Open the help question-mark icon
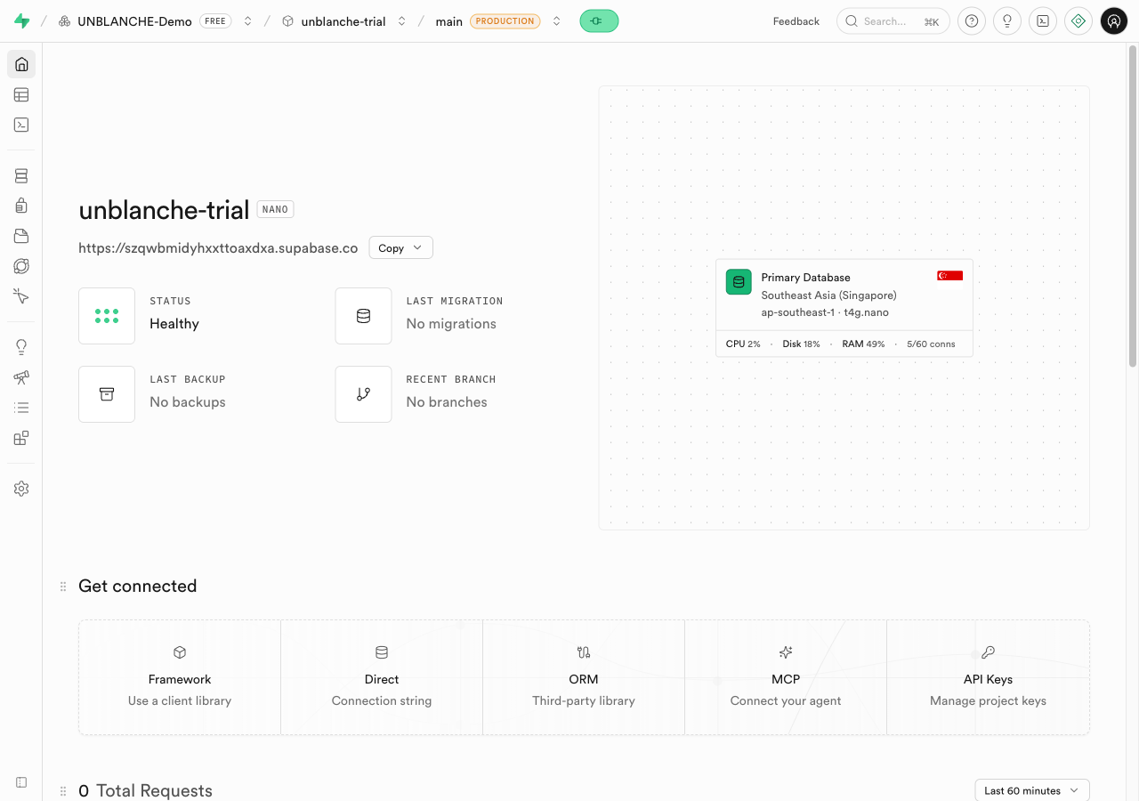1139x801 pixels. (972, 21)
